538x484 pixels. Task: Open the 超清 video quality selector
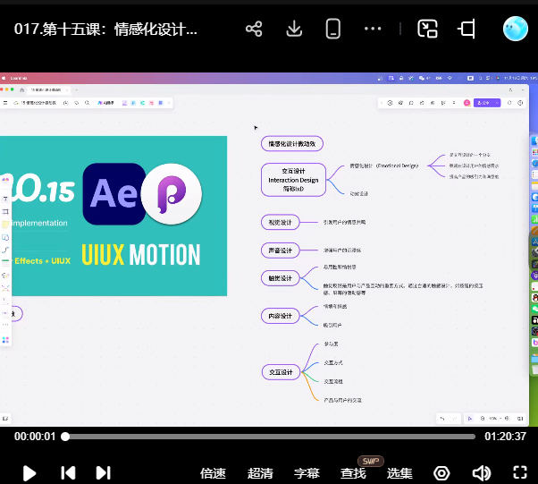click(260, 473)
